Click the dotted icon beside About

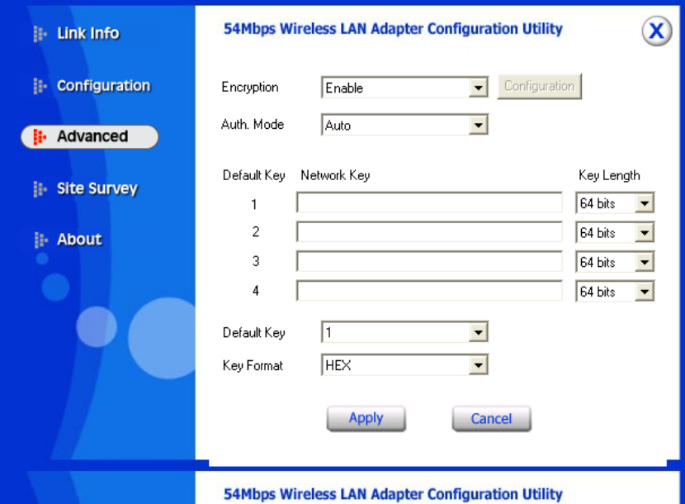click(x=40, y=240)
